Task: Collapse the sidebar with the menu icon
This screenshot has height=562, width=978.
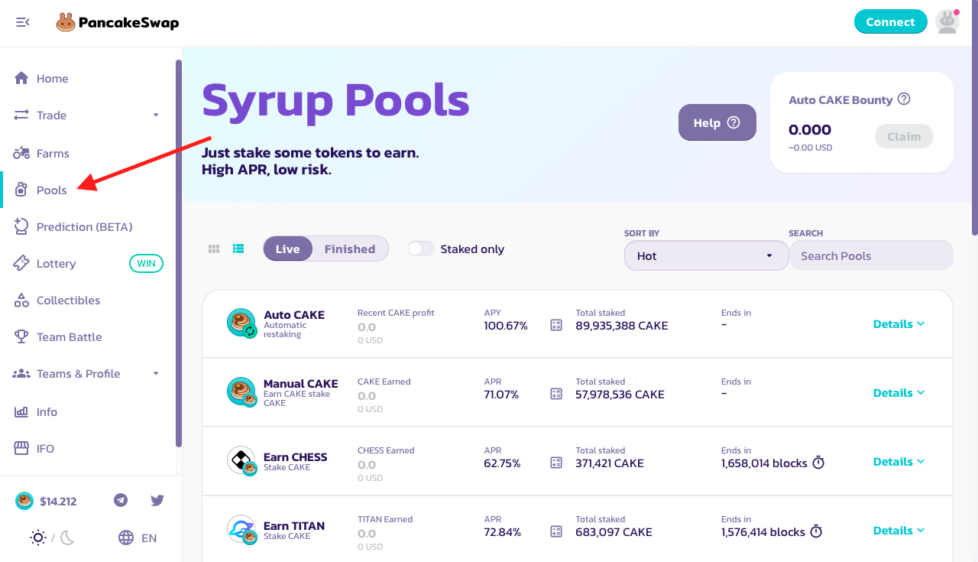Action: tap(23, 22)
